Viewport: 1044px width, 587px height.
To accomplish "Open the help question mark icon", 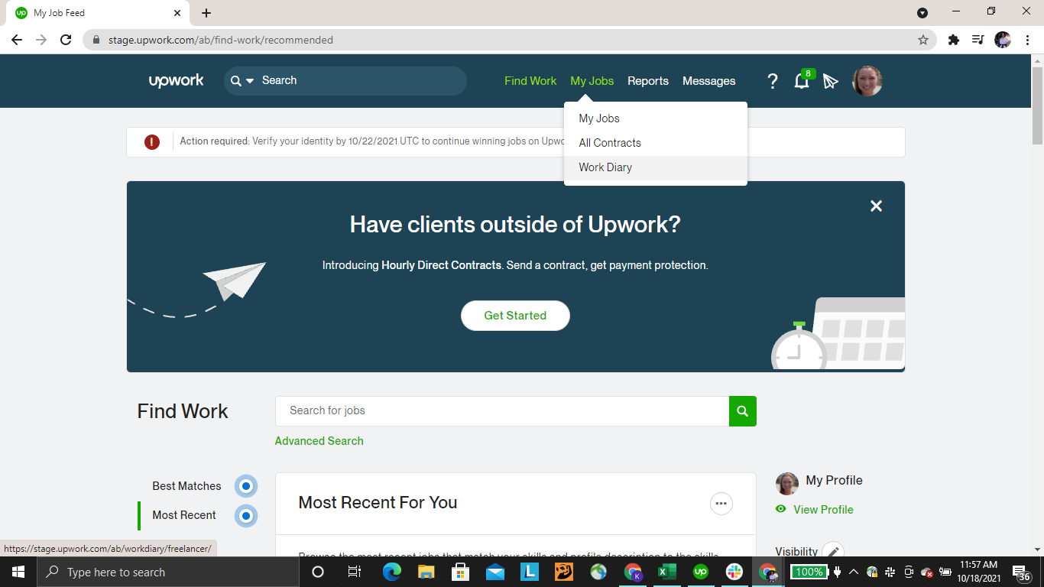I will click(x=772, y=81).
